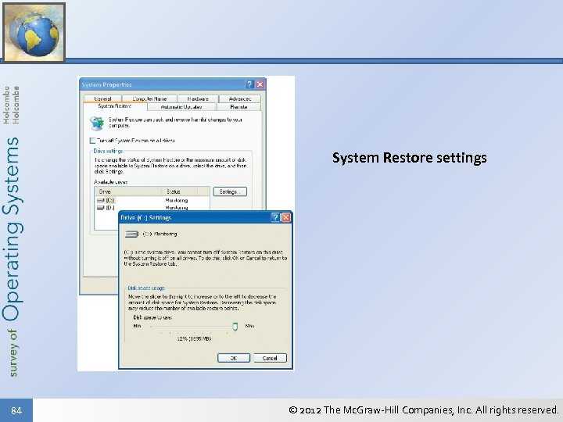563x422 pixels.
Task: Switch to the Computer Name tab
Action: (x=149, y=98)
